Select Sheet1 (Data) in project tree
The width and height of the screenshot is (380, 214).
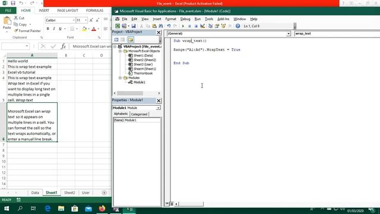click(143, 55)
